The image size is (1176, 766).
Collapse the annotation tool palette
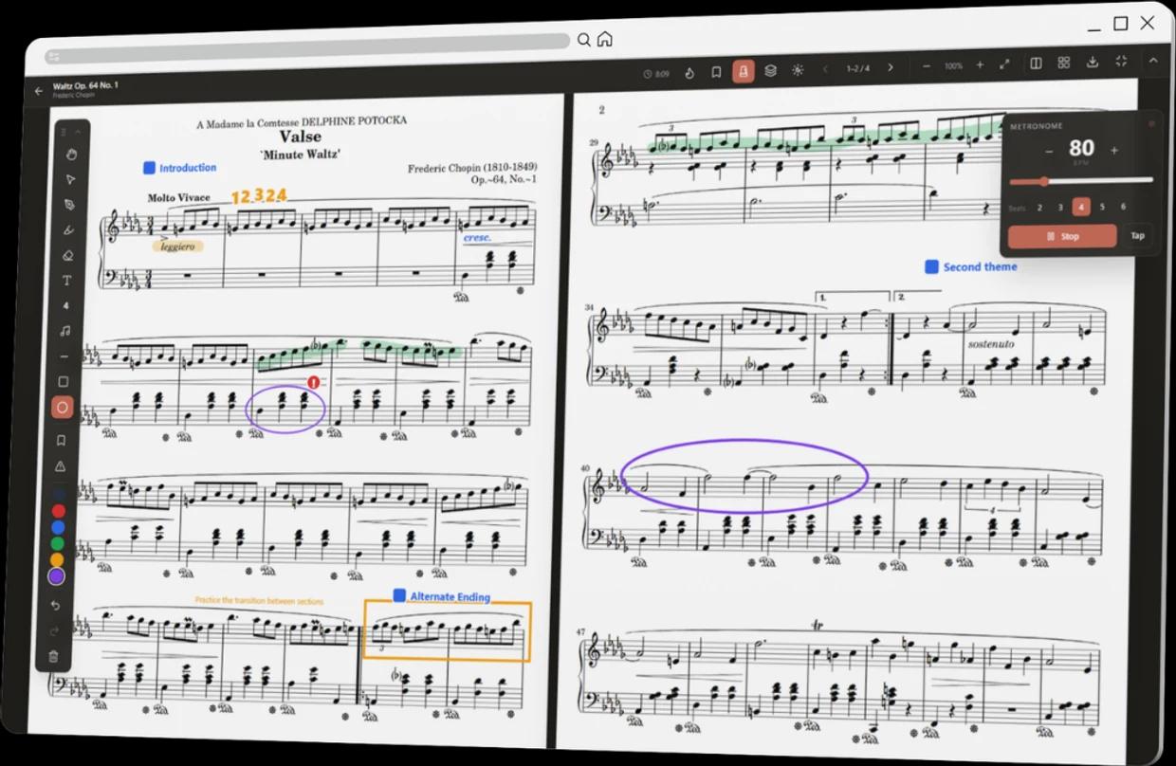point(79,132)
